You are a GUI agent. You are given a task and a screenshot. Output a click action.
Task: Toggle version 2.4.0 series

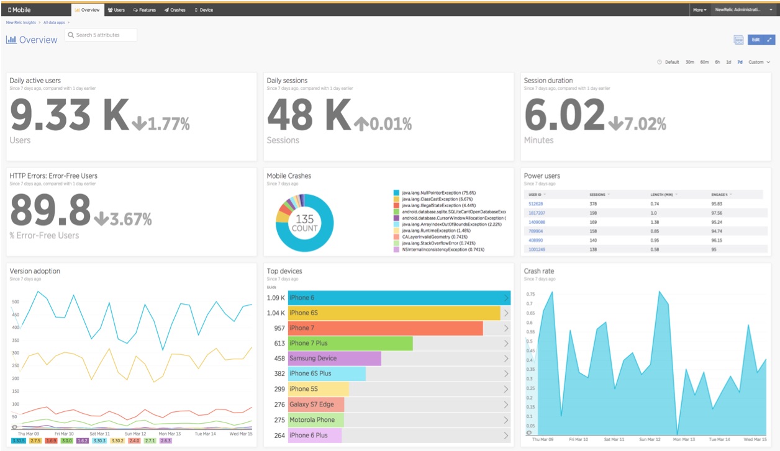(135, 441)
